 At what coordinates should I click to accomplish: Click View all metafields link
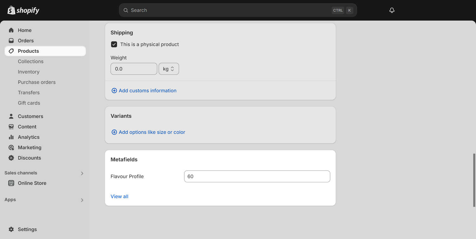(119, 196)
